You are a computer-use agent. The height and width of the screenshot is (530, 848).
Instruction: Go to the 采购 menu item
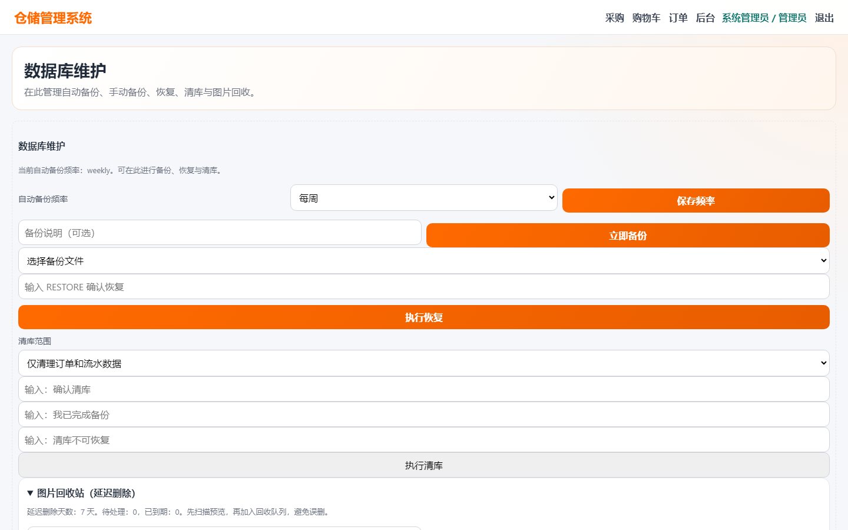[614, 18]
